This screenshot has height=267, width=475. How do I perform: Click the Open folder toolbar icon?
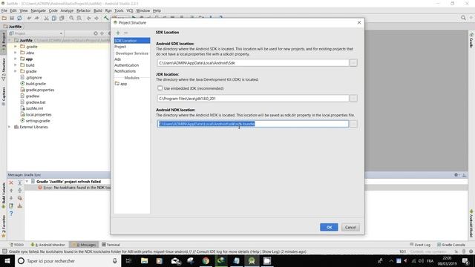[4, 18]
